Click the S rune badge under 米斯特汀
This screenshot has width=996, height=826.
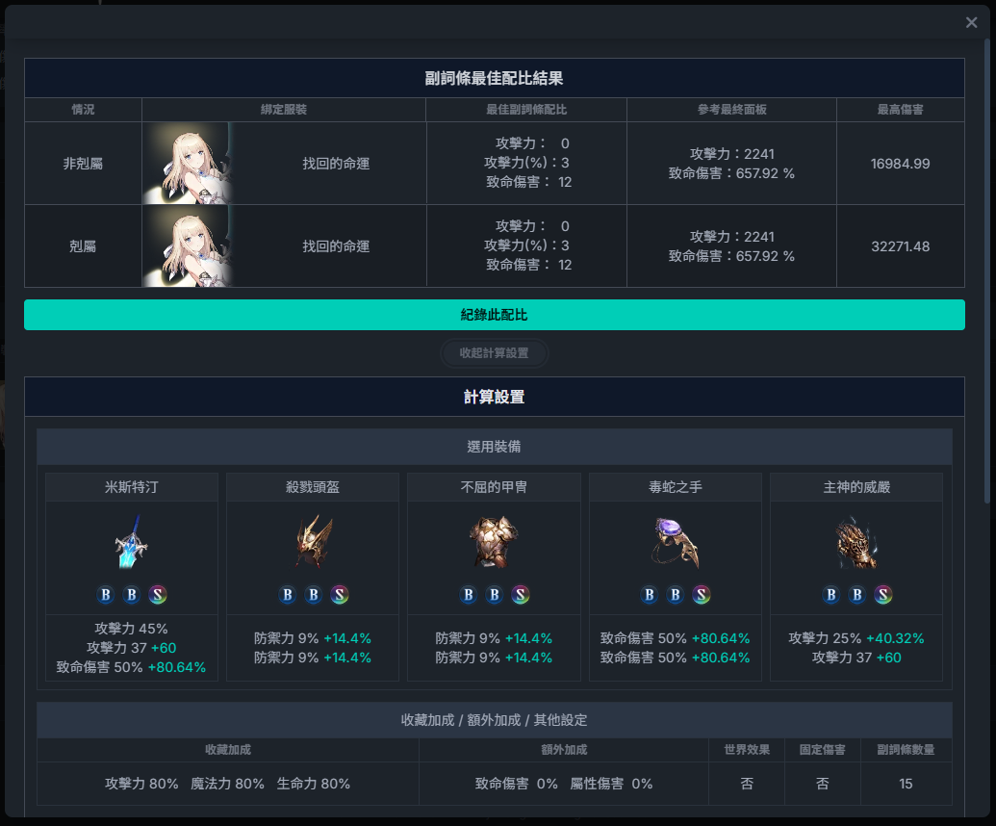coord(158,595)
